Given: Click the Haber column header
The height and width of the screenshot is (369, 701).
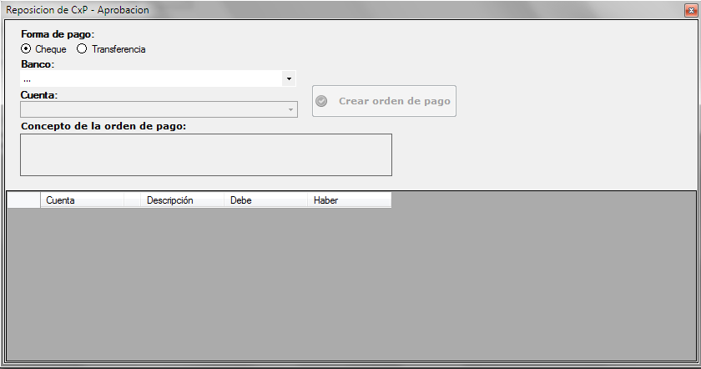Looking at the screenshot, I should click(349, 200).
